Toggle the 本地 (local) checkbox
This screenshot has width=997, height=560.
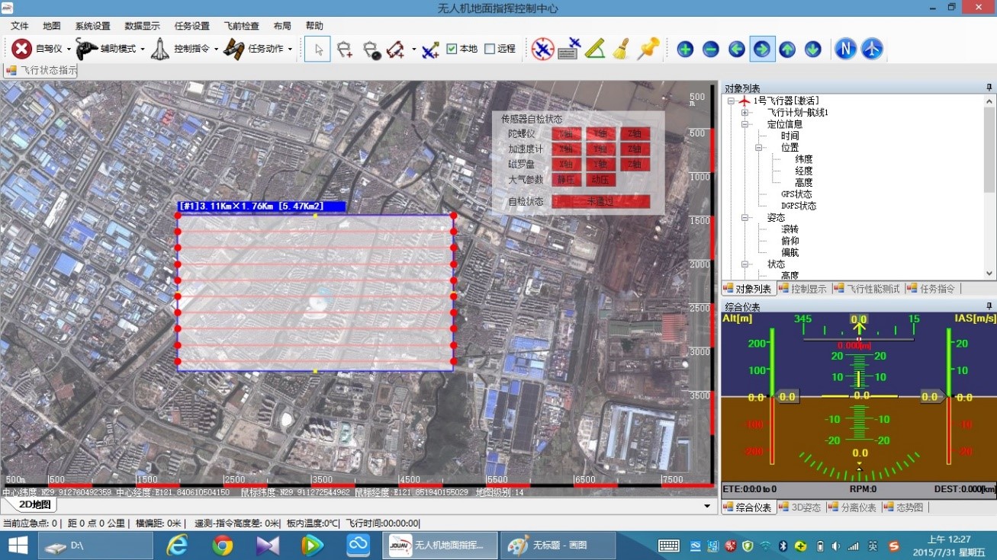click(x=452, y=49)
